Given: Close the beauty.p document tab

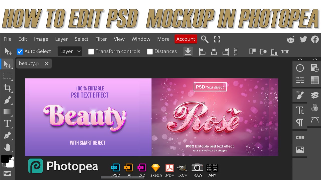Looking at the screenshot, I should 47,64.
